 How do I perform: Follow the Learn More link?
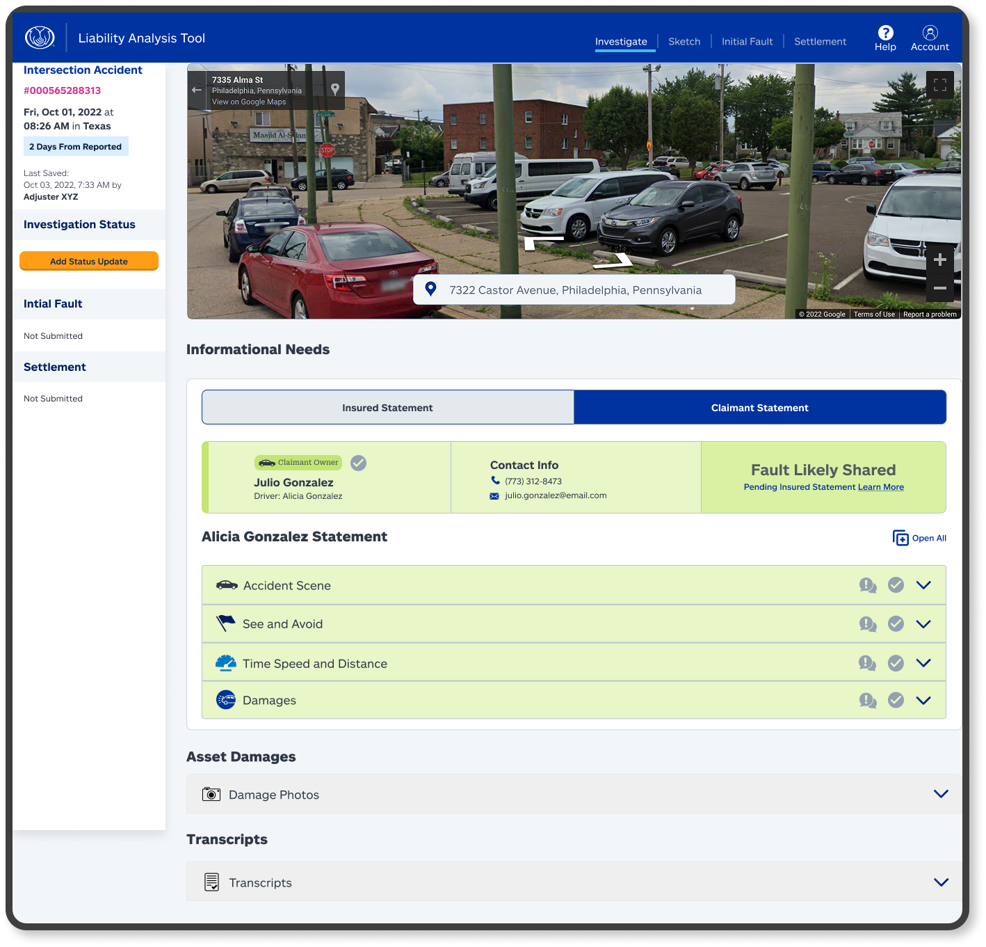[881, 487]
